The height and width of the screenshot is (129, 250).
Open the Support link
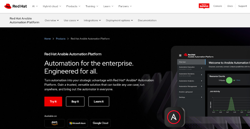pyautogui.click(x=242, y=6)
